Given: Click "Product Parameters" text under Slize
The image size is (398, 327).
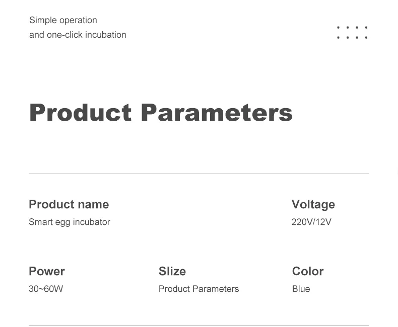Looking at the screenshot, I should pyautogui.click(x=198, y=289).
